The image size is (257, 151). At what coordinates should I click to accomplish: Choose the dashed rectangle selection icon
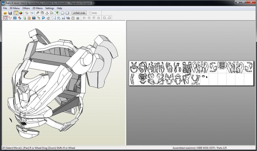click(54, 18)
